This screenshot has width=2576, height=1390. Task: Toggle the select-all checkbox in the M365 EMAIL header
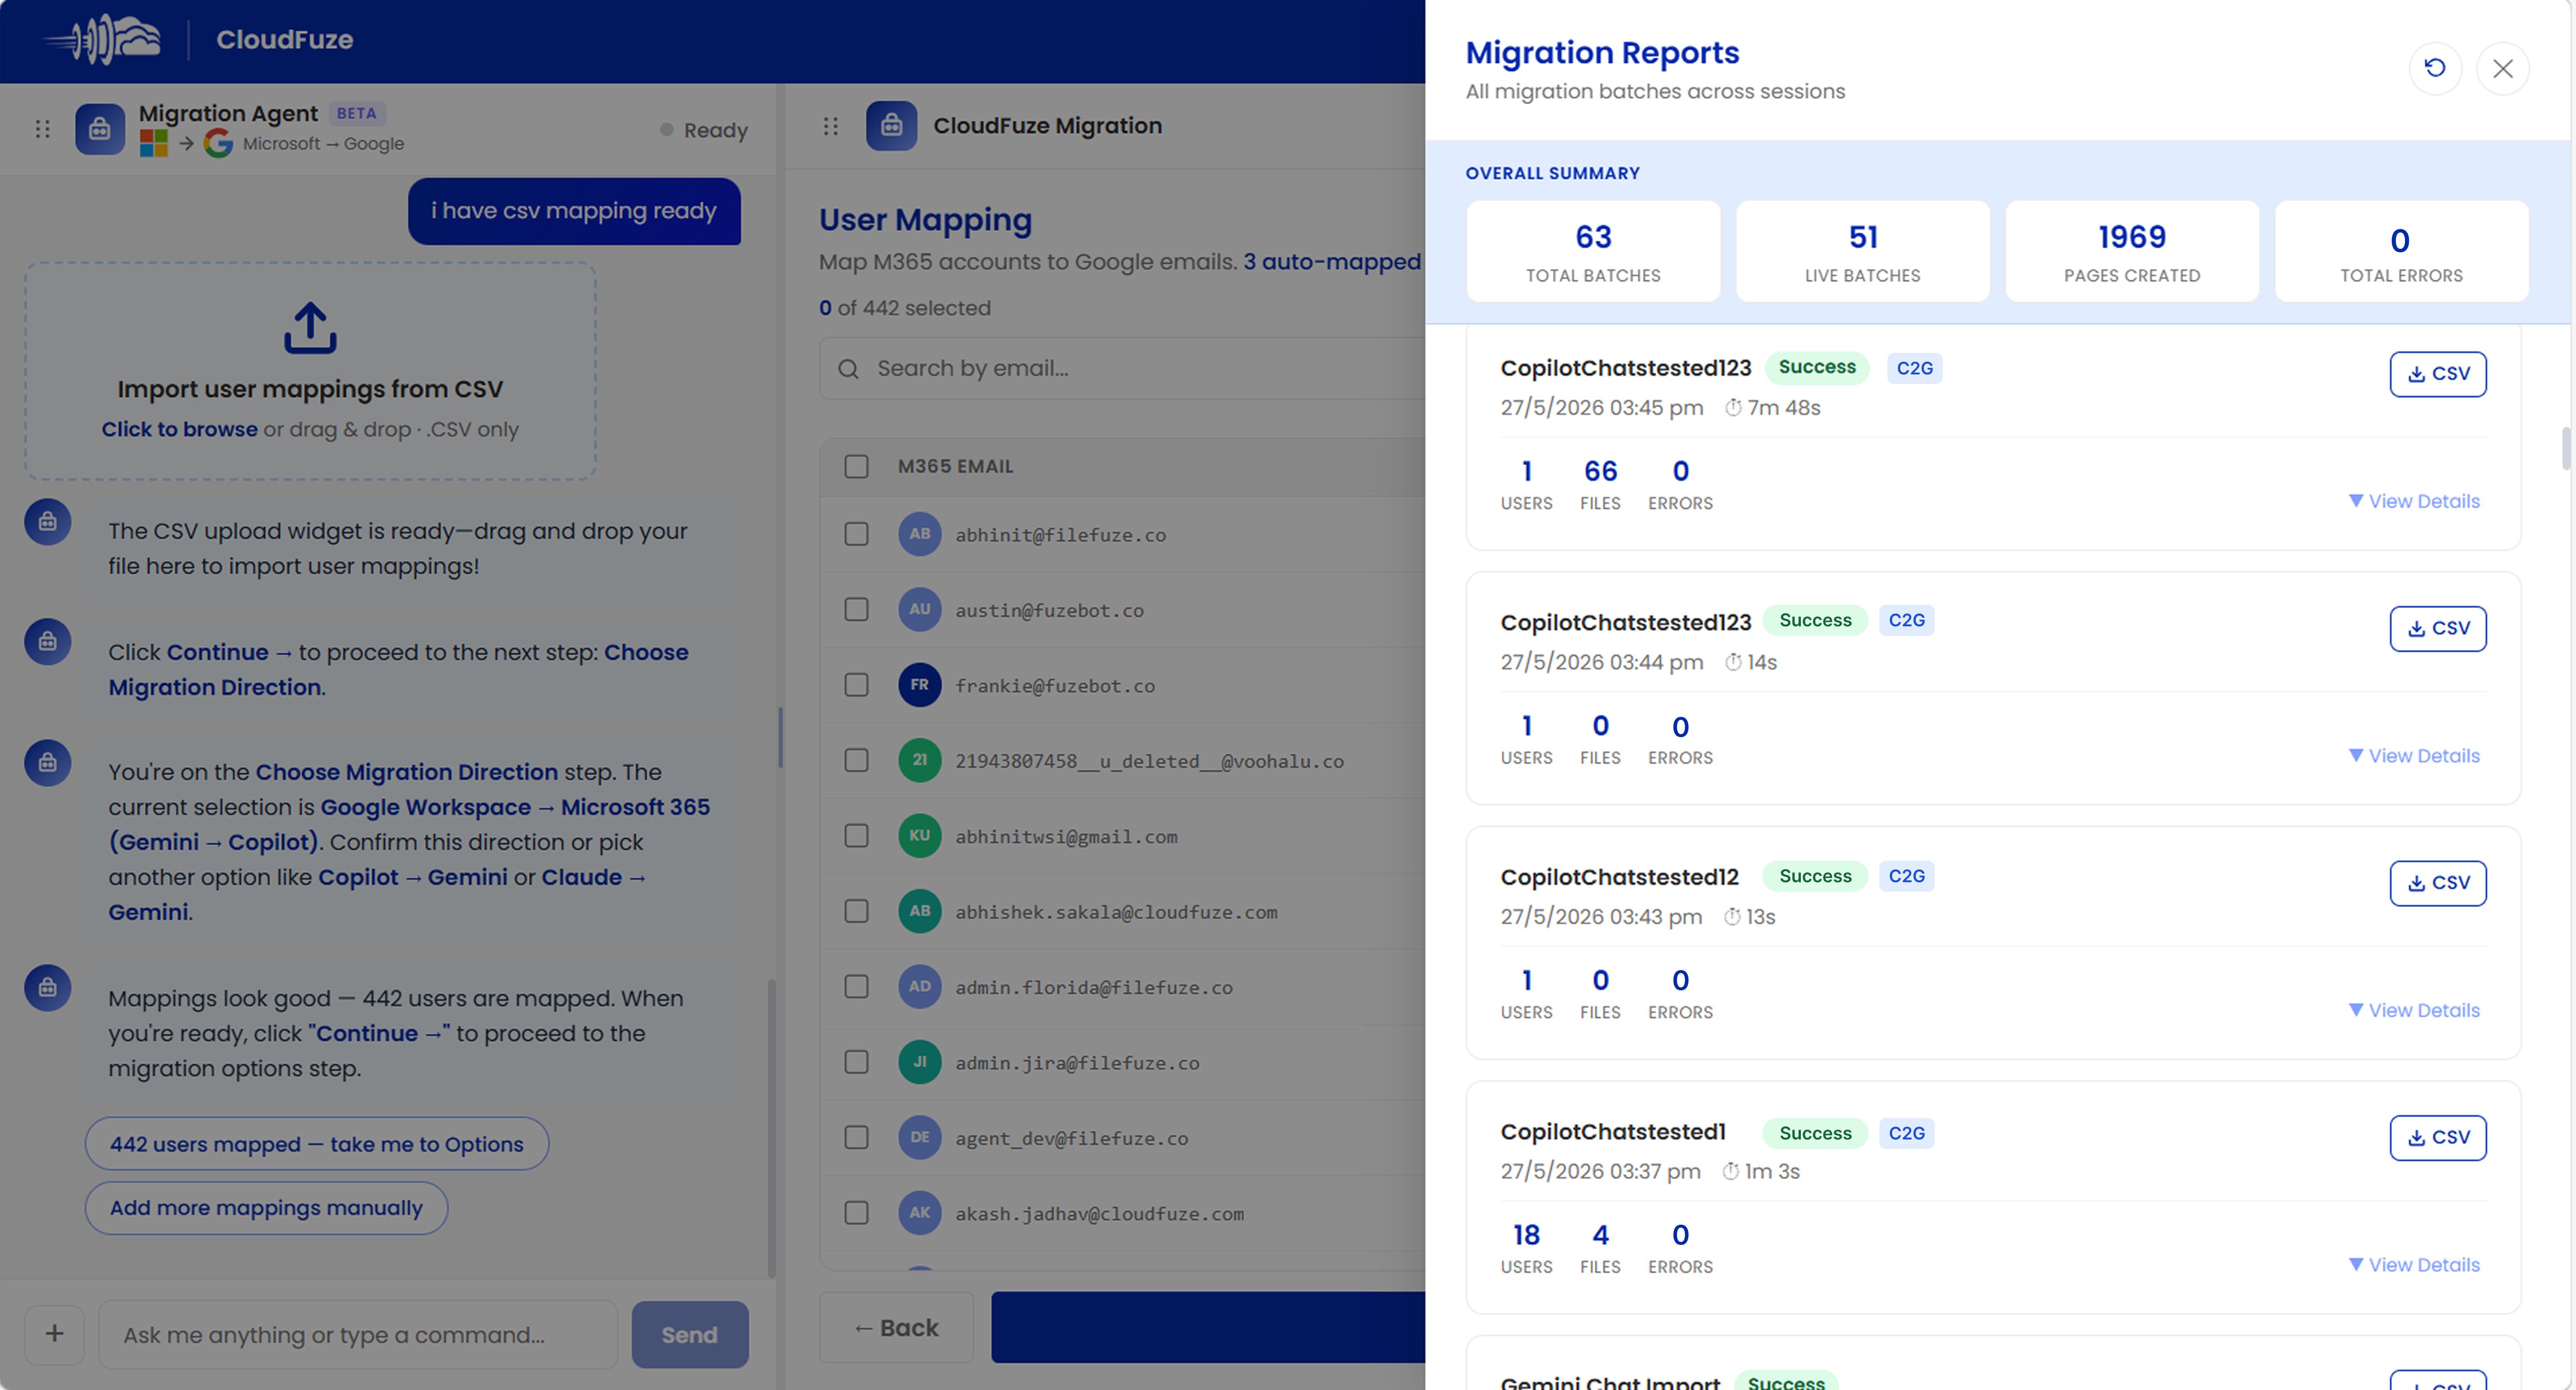pos(856,467)
